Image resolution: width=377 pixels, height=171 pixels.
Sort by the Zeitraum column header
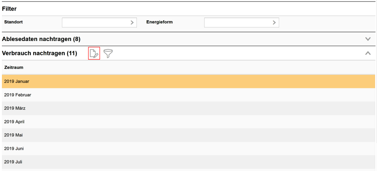(14, 67)
